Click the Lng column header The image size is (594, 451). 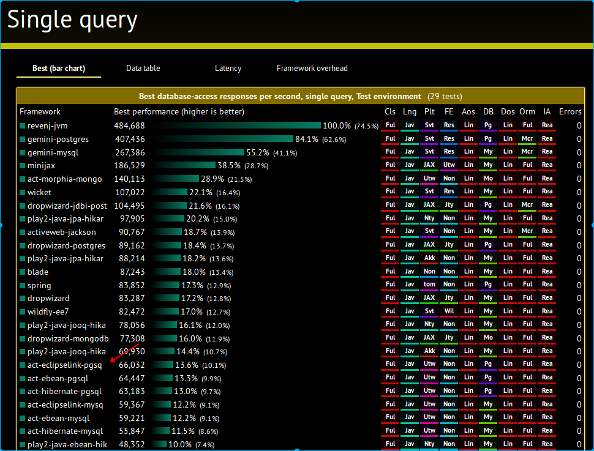coord(410,112)
